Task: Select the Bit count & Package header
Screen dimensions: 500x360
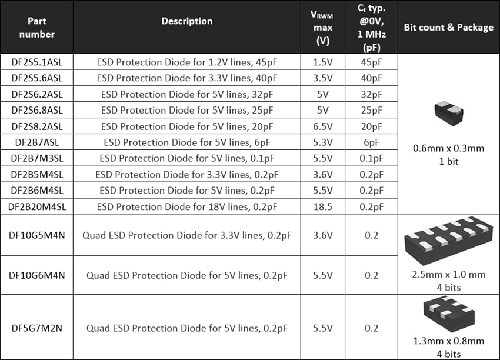Action: (448, 28)
